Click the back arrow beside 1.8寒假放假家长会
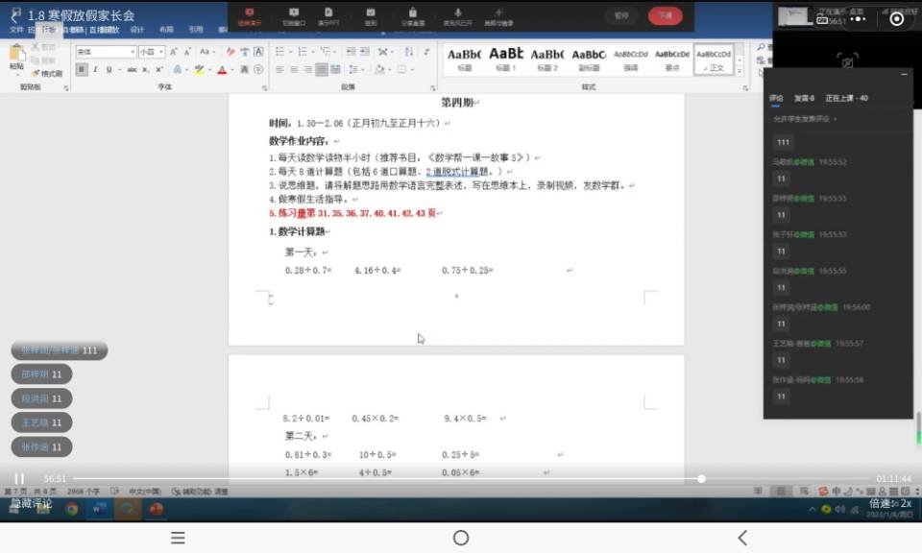The width and height of the screenshot is (922, 553). coord(16,15)
